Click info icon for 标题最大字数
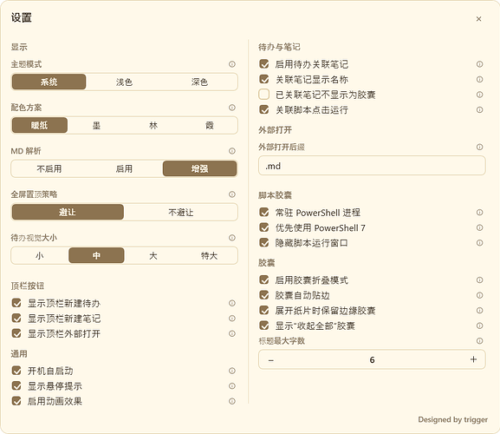Screen dimensions: 500x434 (x=479, y=341)
